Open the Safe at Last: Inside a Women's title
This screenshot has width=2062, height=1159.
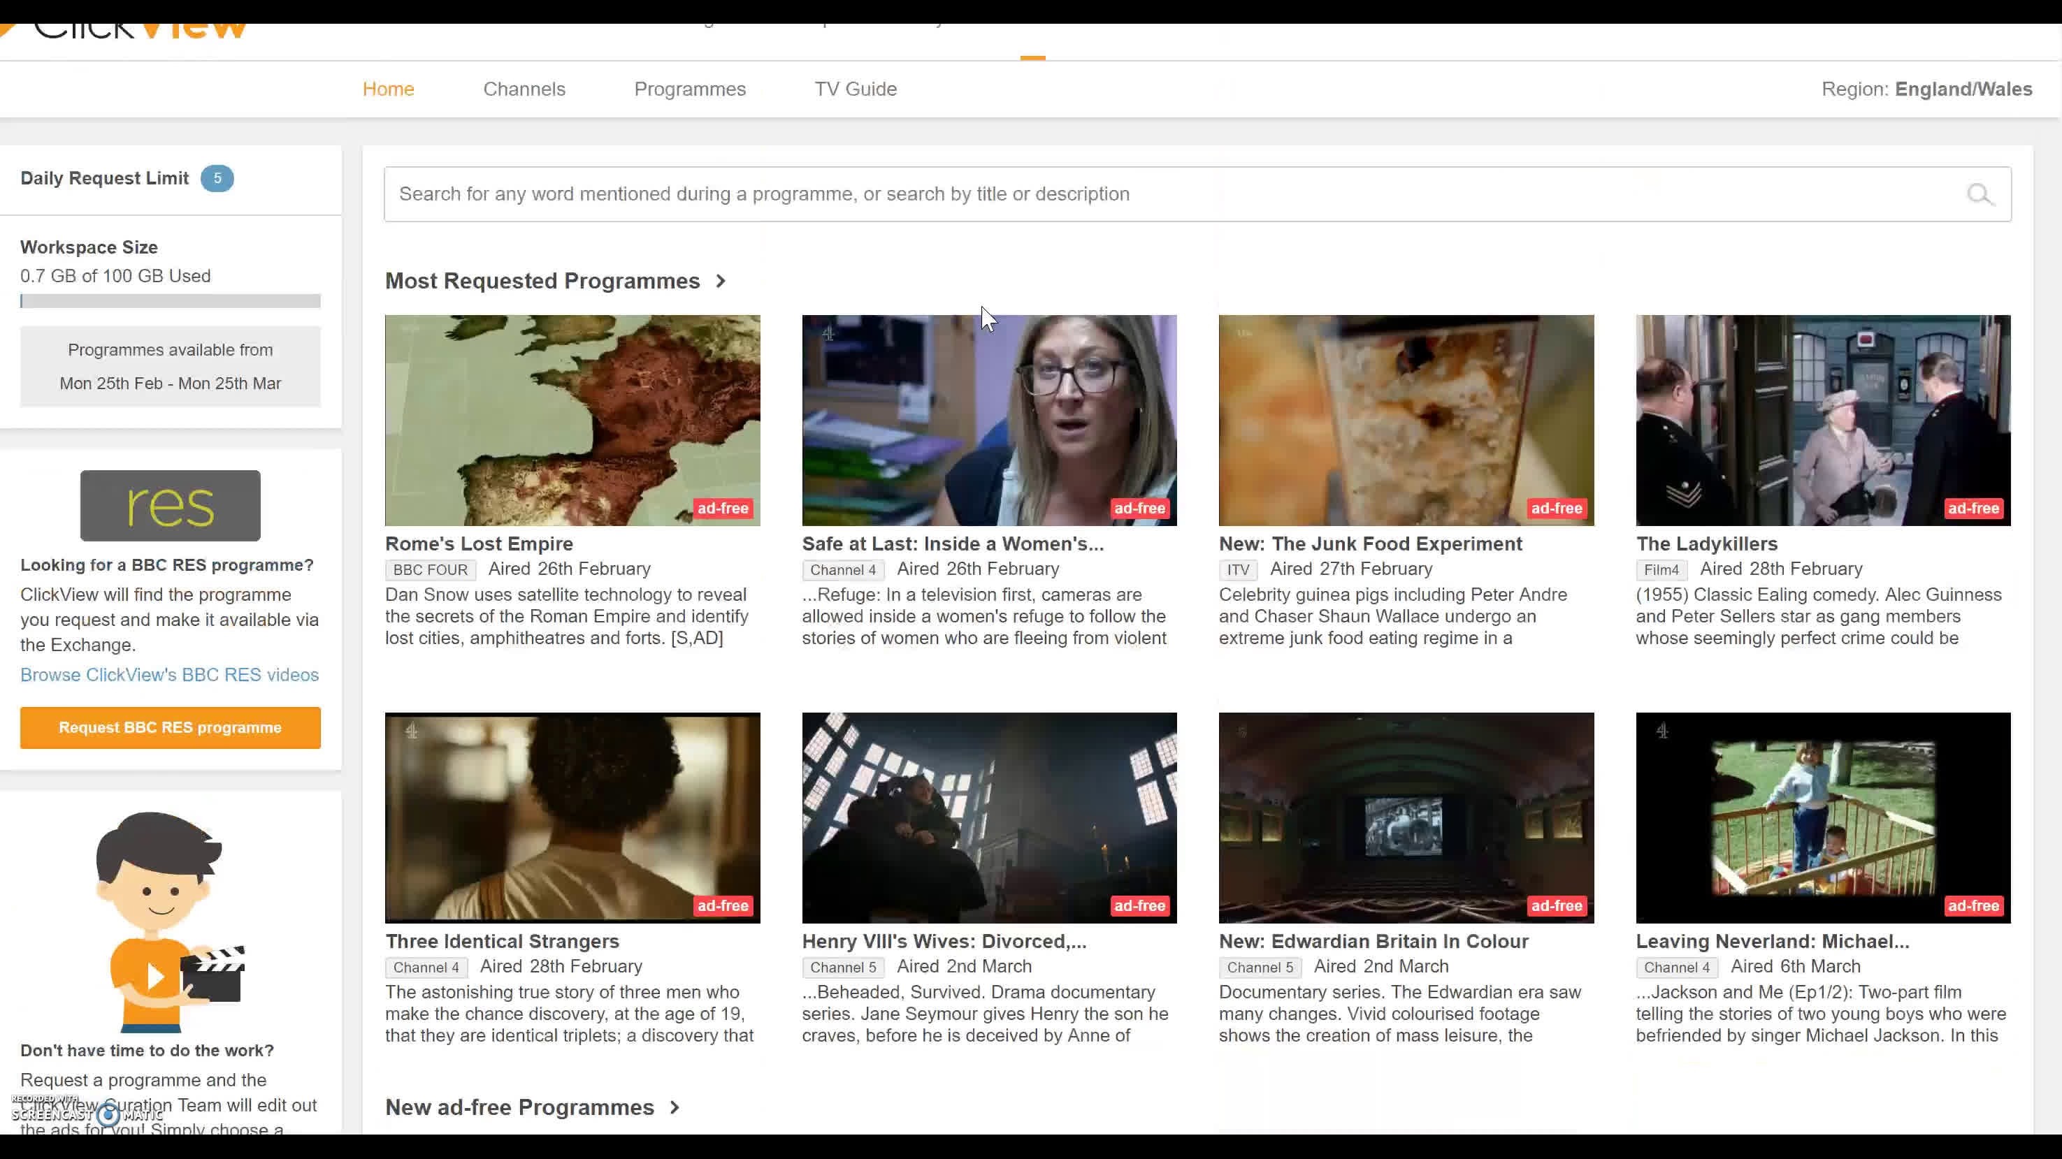pos(953,544)
